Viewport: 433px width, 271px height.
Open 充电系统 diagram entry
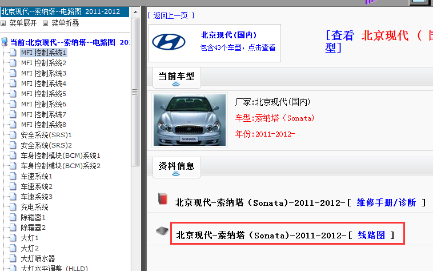(34, 207)
